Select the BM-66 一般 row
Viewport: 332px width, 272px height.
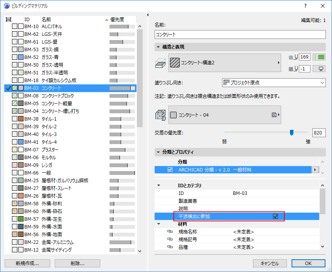coord(70,173)
